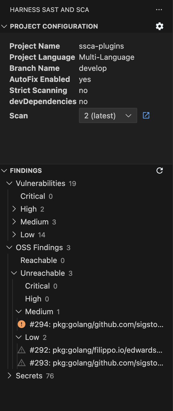Collapse the Project Configuration section
This screenshot has height=411, width=173.
[x=4, y=26]
